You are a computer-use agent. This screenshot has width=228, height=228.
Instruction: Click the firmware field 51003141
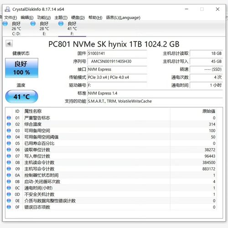(x=117, y=53)
